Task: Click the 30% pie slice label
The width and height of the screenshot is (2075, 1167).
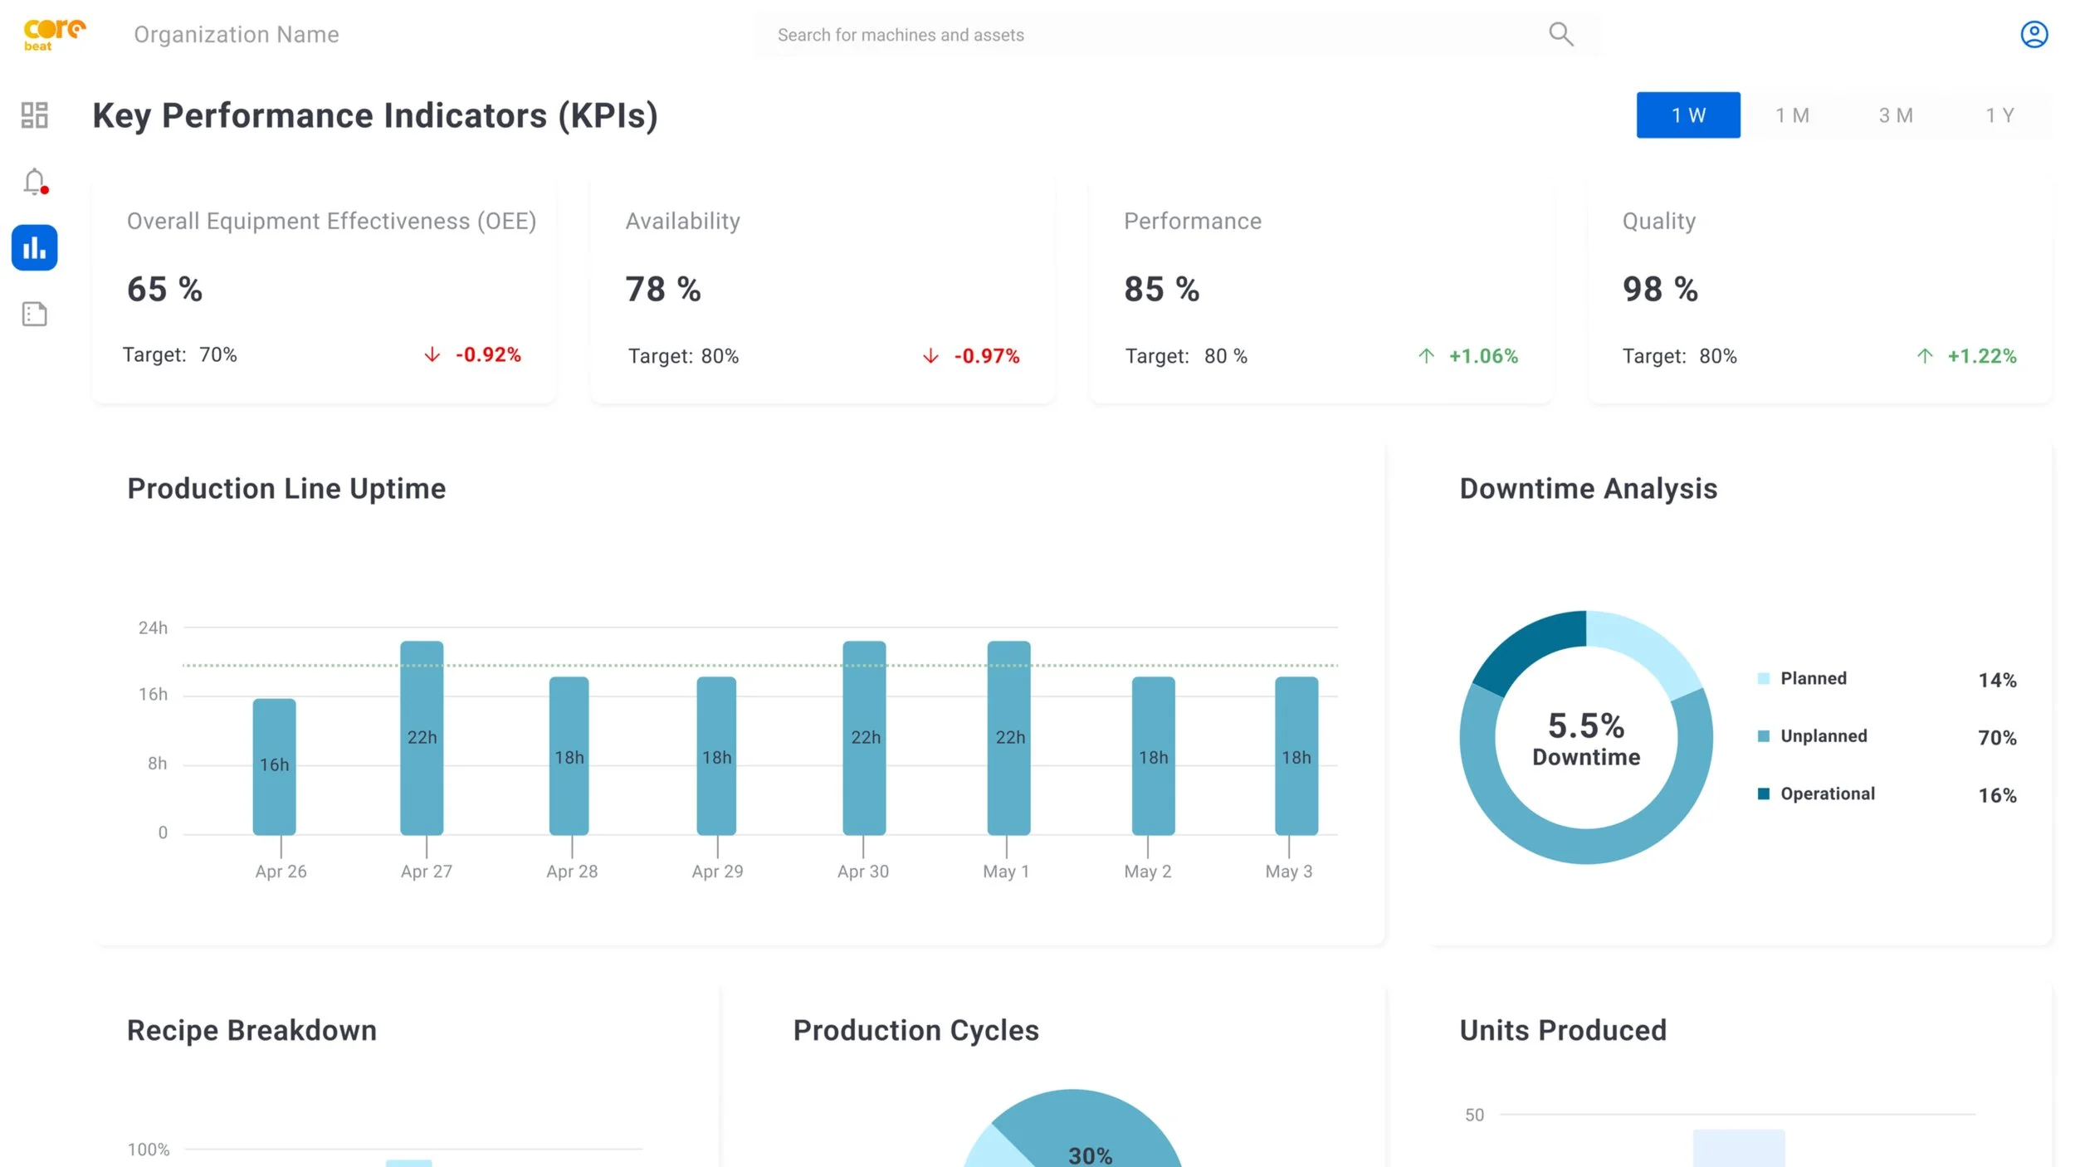Action: [x=1090, y=1155]
